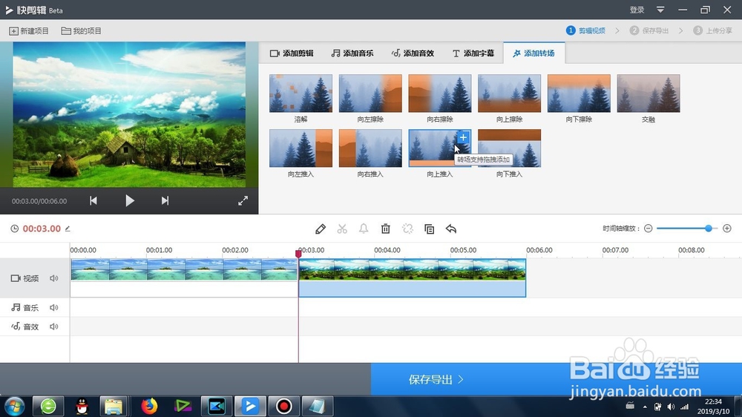The width and height of the screenshot is (742, 417).
Task: Select the 向左擦除 transition thumbnail
Action: coord(370,93)
